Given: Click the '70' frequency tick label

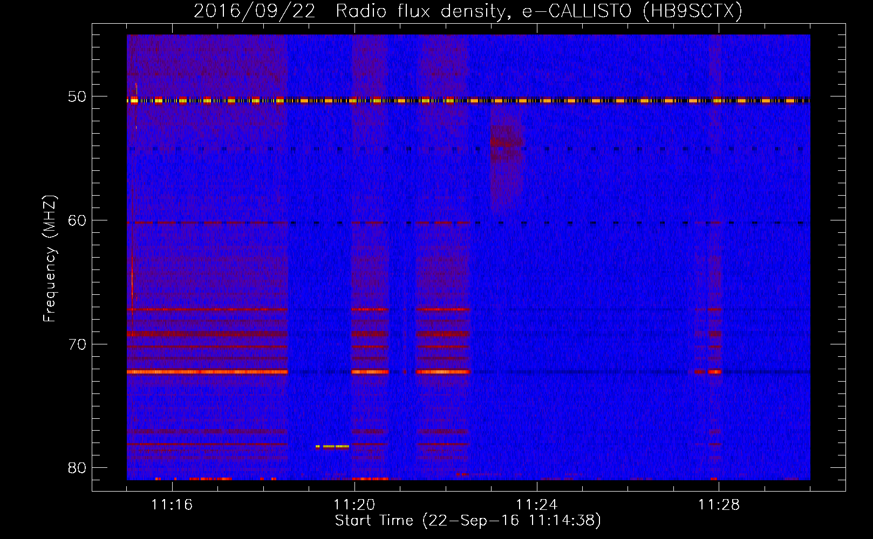Looking at the screenshot, I should [x=77, y=344].
